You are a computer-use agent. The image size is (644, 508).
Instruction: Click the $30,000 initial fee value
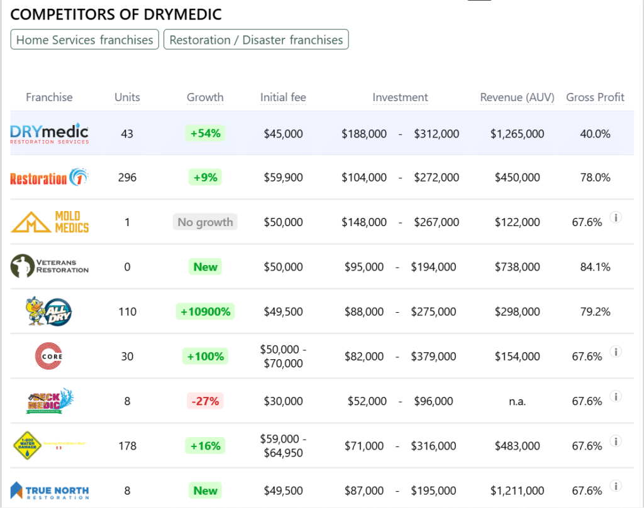click(x=283, y=401)
